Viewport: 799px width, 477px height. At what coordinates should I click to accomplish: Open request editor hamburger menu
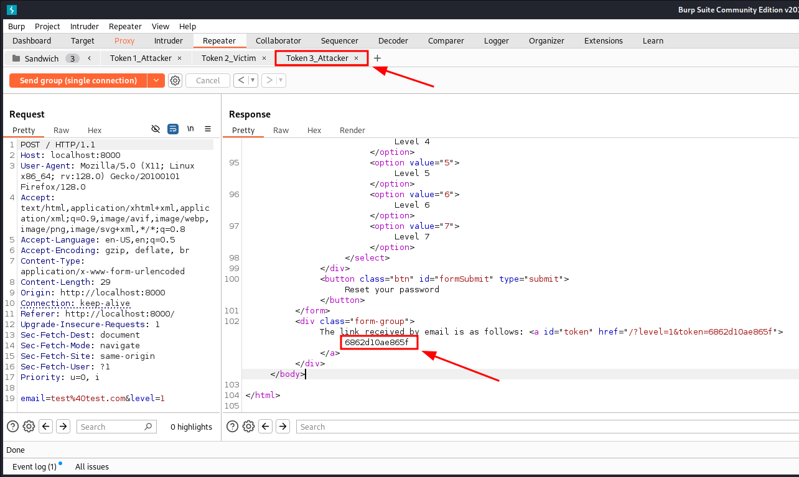(x=208, y=129)
